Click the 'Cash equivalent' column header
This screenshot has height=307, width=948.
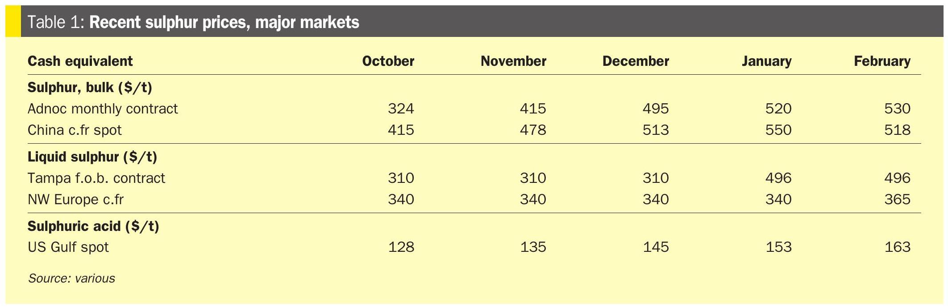(x=80, y=61)
